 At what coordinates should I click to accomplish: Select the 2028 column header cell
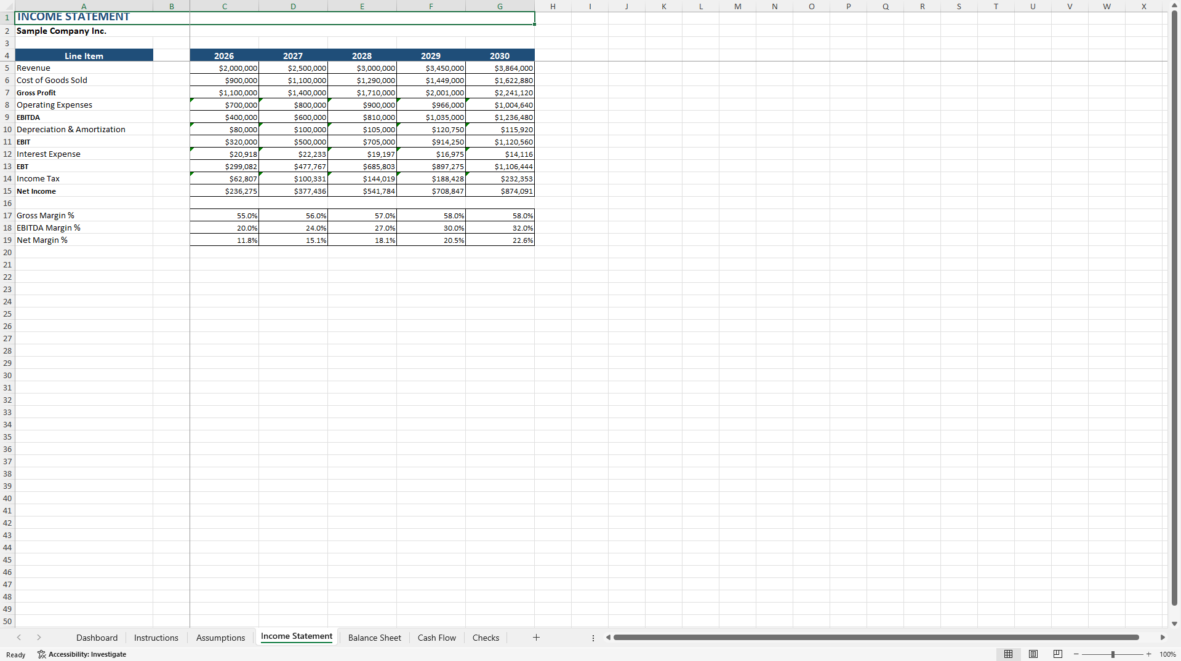[362, 55]
